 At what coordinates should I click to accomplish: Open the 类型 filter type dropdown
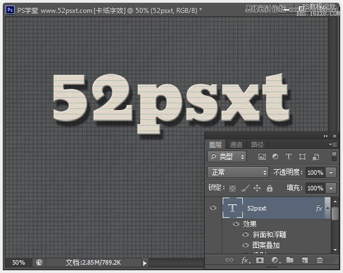(227, 156)
